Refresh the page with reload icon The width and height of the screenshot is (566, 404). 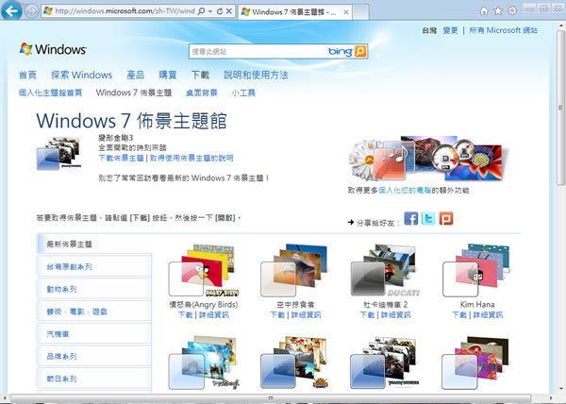click(219, 11)
